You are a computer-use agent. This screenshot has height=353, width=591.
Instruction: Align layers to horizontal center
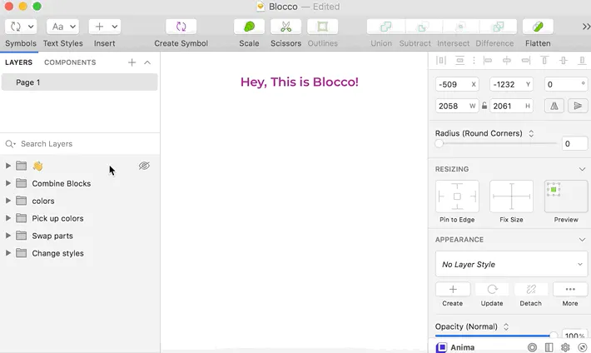point(507,60)
